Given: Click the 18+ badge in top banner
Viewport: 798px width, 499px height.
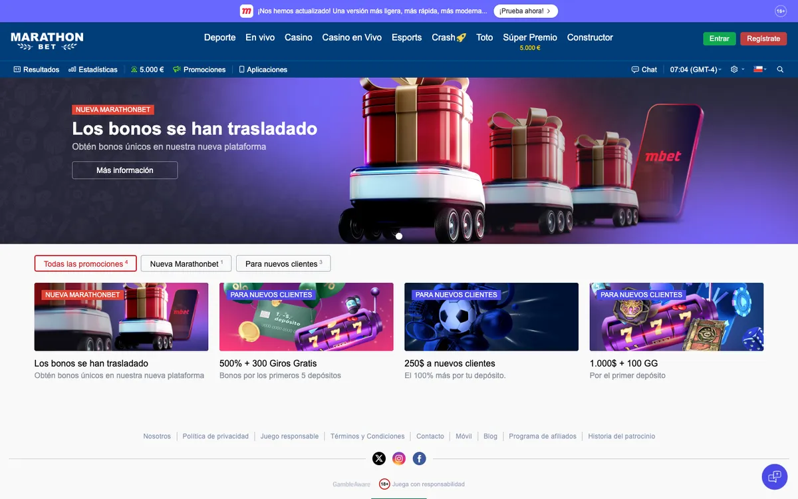Looking at the screenshot, I should pos(781,11).
